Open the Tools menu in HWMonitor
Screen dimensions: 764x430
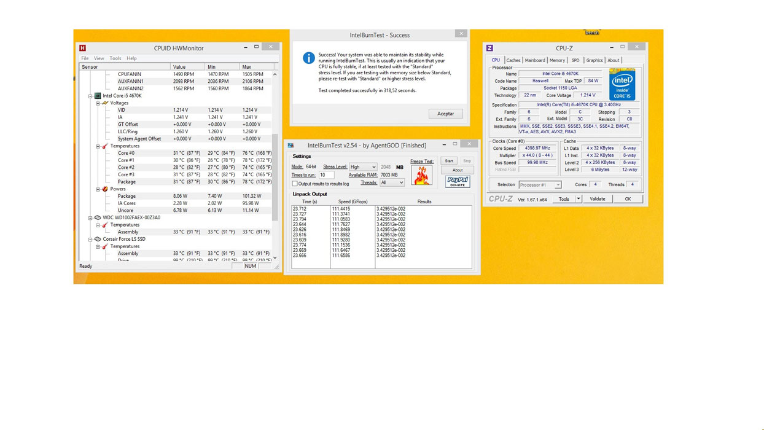(115, 58)
